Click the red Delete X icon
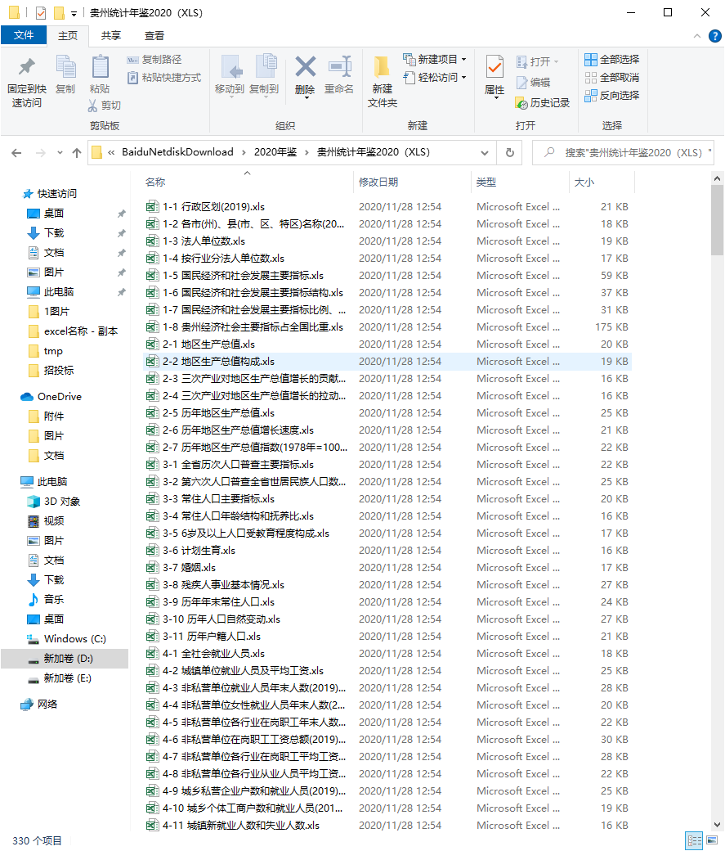The image size is (725, 851). 306,67
